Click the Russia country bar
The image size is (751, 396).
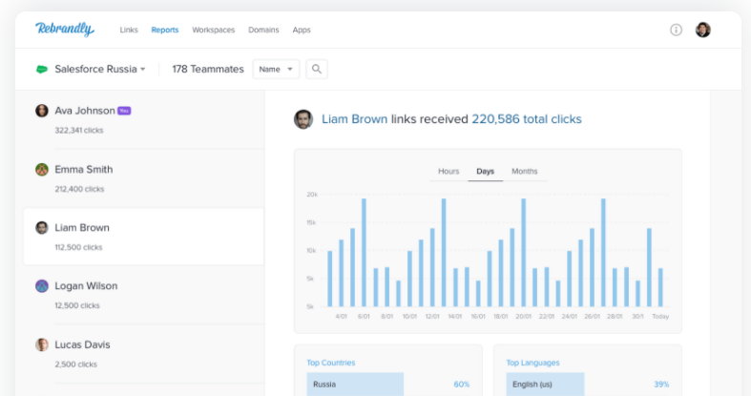(355, 384)
